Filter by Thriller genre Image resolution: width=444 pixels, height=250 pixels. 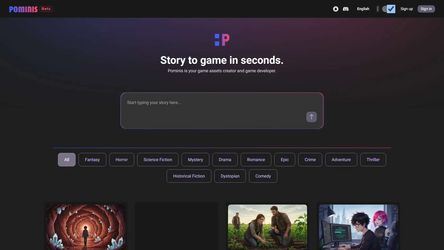(373, 160)
